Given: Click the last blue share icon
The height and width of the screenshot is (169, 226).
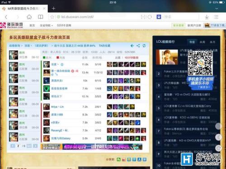Looking at the screenshot, I should point(145,160).
